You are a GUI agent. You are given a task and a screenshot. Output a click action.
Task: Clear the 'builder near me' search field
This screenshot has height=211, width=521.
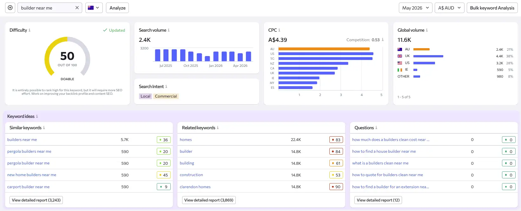(77, 8)
